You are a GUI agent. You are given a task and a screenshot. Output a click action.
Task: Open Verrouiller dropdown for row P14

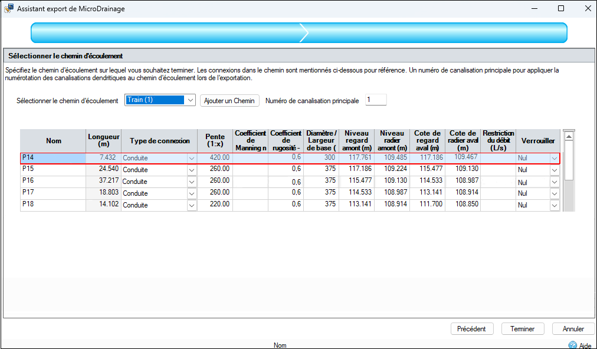click(555, 159)
